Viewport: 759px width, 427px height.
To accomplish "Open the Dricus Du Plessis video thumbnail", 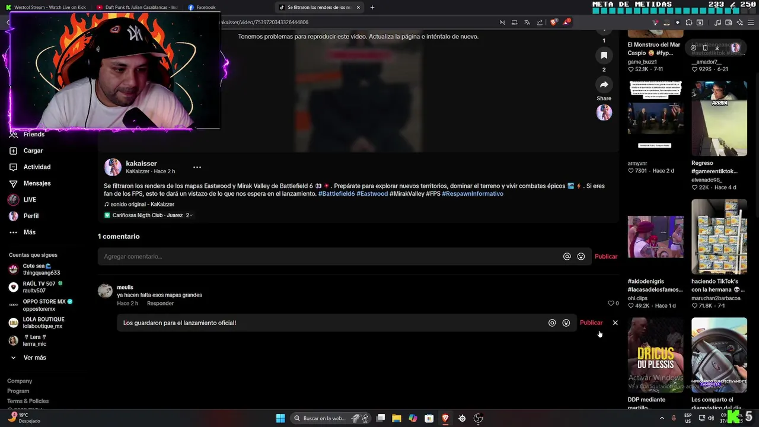I will tap(655, 355).
